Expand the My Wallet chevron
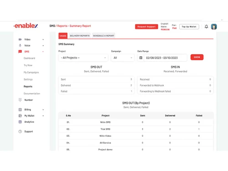This screenshot has height=171, width=228. (43, 116)
